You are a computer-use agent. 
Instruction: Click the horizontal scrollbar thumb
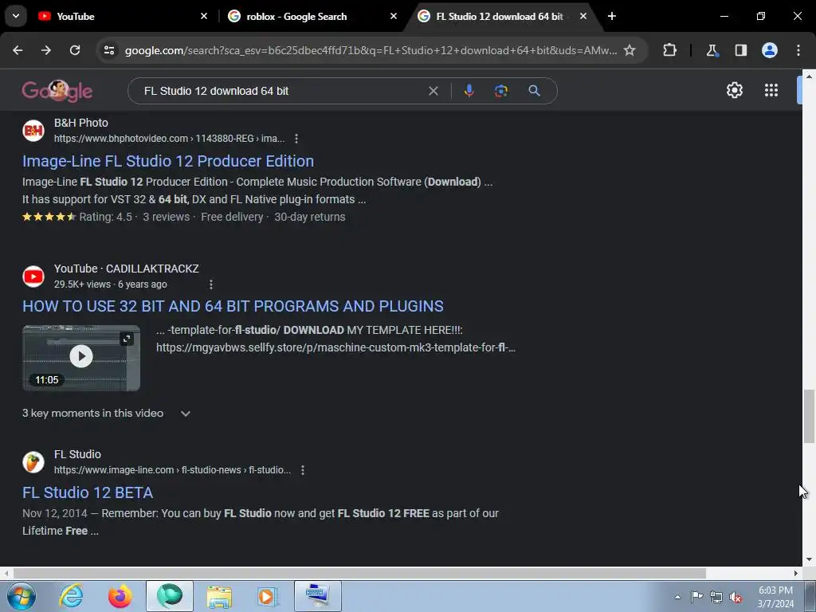[359, 573]
